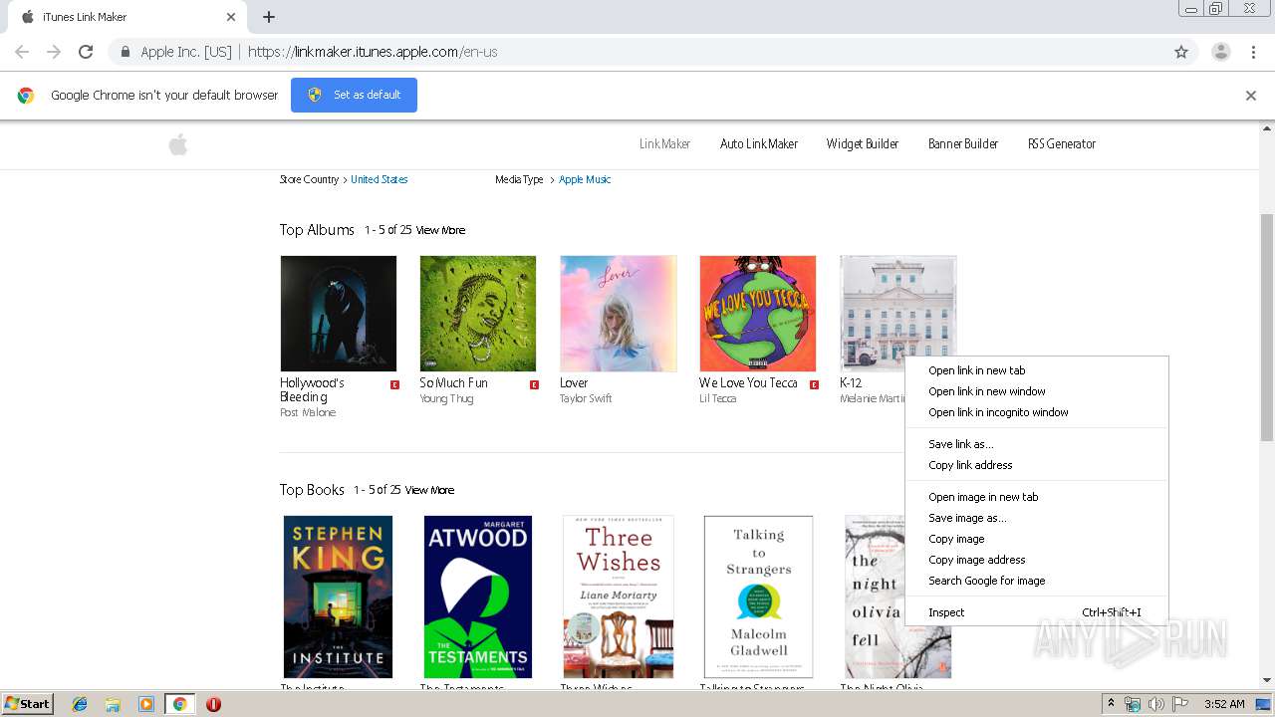Click the Apple logo in site header
The width and height of the screenshot is (1275, 717).
coord(178,145)
